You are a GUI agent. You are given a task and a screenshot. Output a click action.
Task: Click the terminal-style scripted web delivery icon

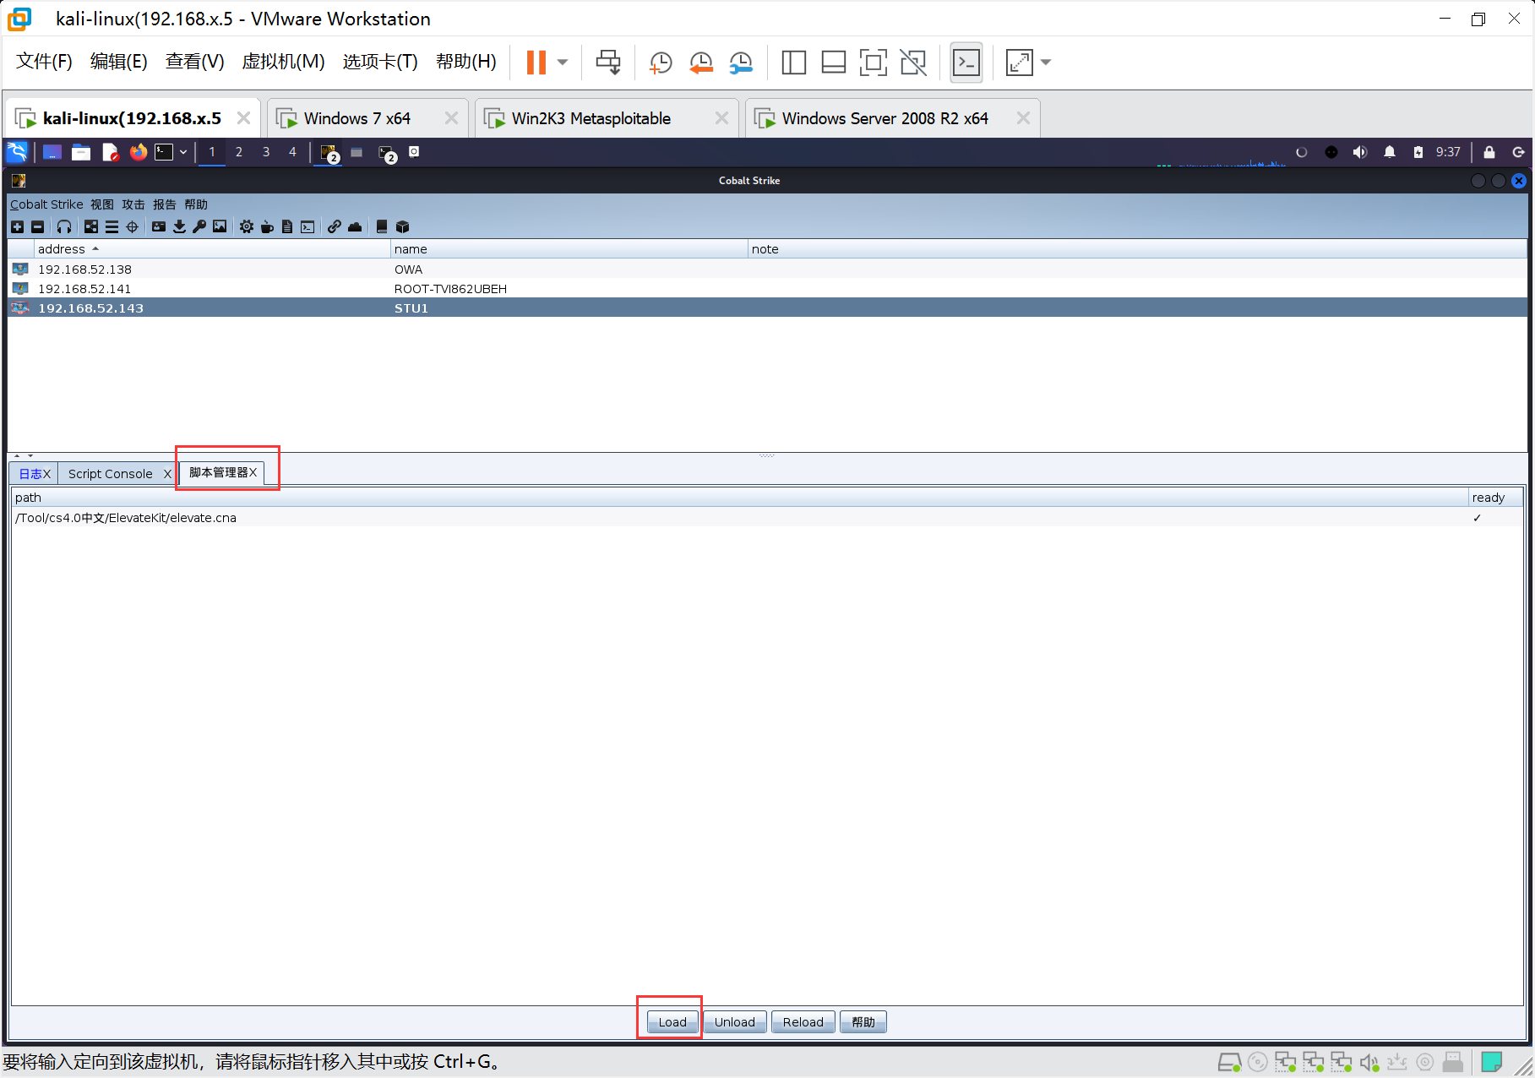(x=308, y=226)
